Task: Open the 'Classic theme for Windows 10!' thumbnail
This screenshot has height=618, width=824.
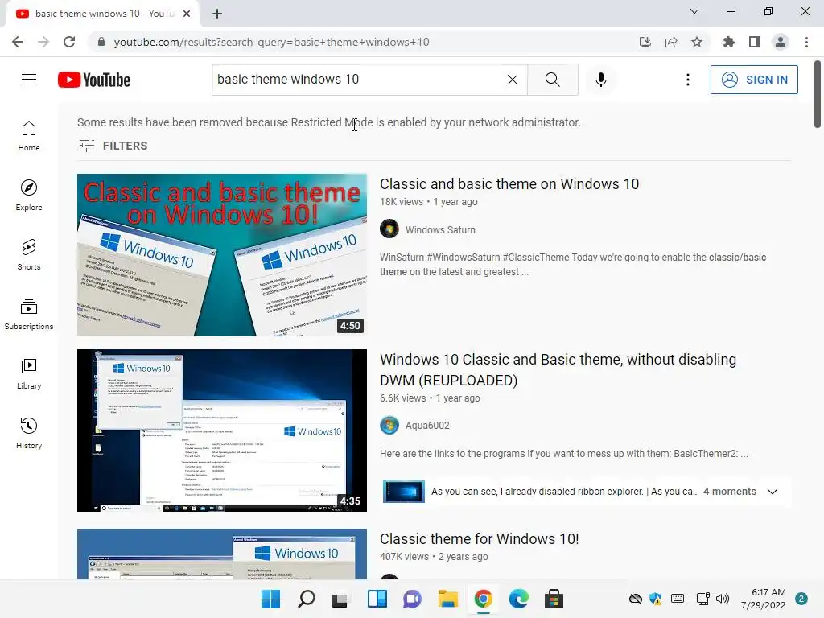Action: (222, 554)
